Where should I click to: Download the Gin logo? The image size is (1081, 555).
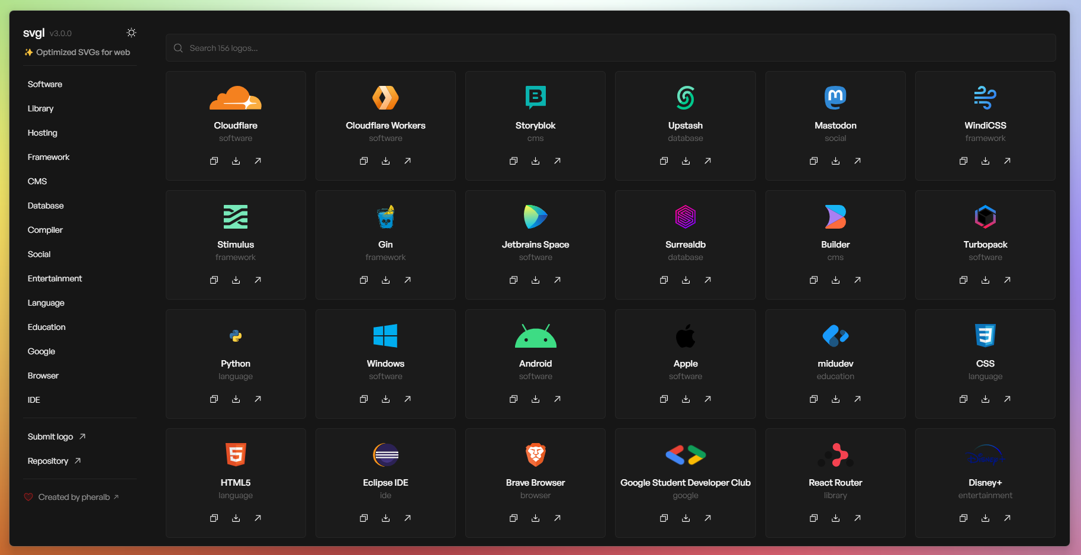pyautogui.click(x=385, y=280)
